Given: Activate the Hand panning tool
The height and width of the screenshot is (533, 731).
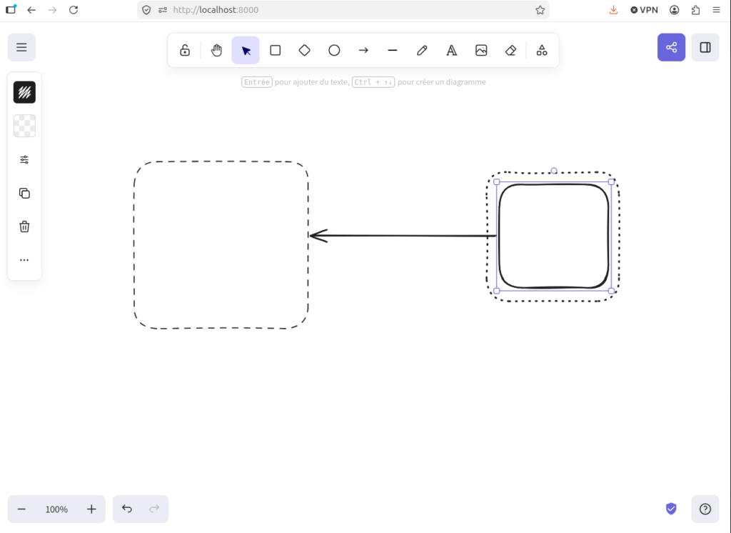Looking at the screenshot, I should 216,50.
